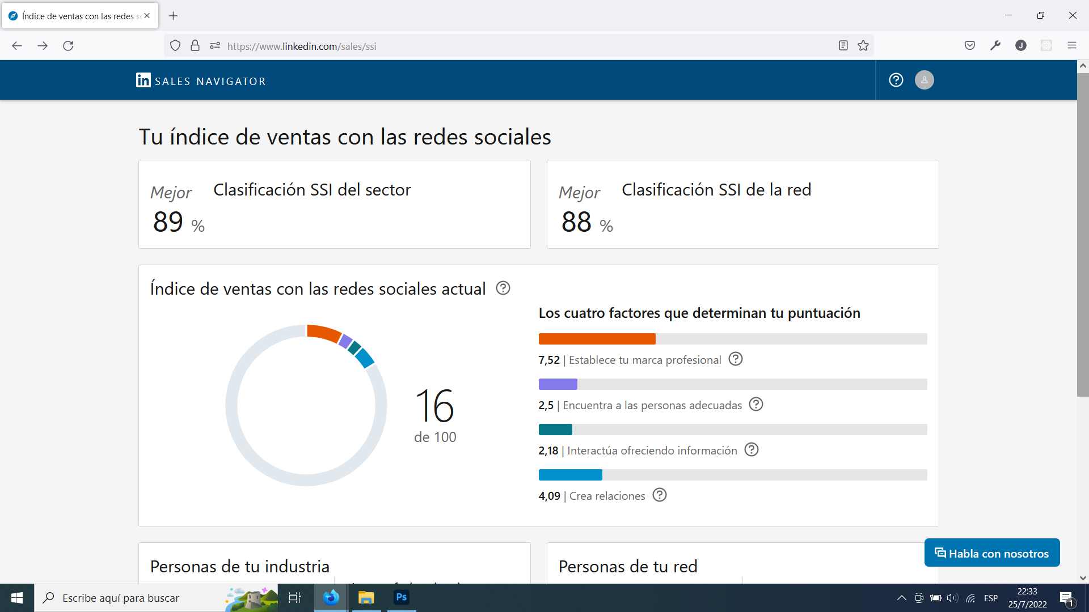Open the clock and calendar
This screenshot has width=1089, height=612.
1027,598
